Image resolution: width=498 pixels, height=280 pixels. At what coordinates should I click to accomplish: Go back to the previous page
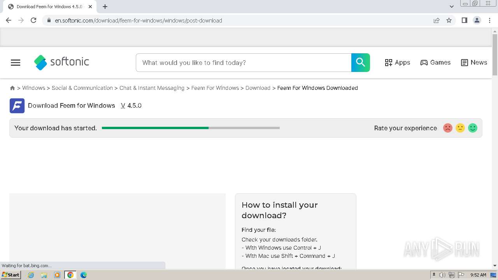click(9, 20)
